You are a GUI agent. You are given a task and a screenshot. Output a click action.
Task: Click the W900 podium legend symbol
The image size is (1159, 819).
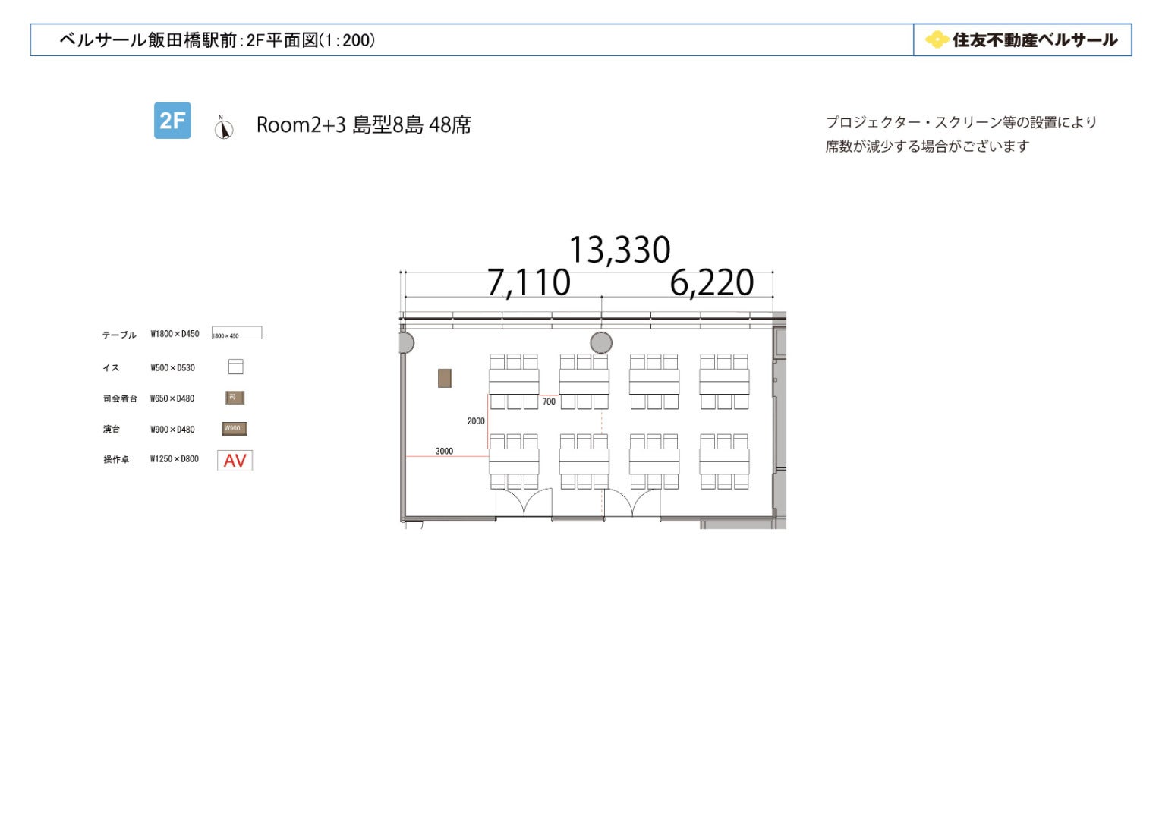click(235, 429)
